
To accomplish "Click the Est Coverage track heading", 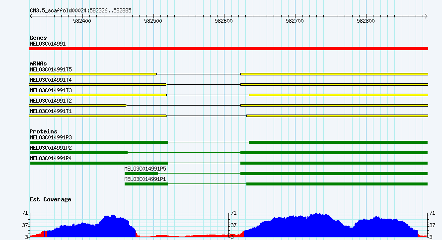I will pos(50,199).
